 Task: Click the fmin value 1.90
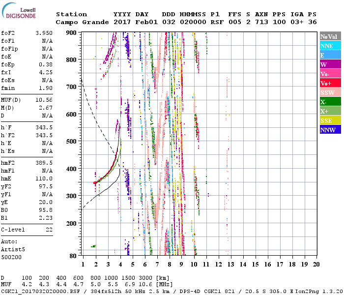tap(46, 88)
